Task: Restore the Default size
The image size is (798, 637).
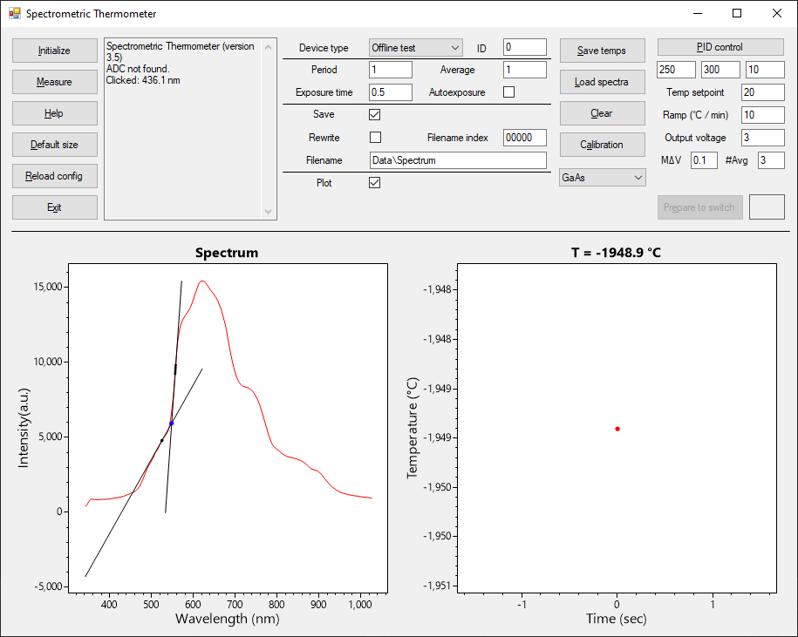Action: point(54,144)
